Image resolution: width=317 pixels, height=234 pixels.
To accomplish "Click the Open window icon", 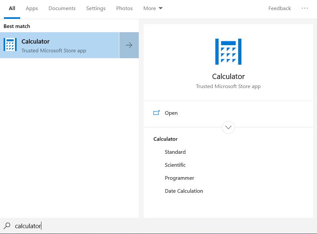I will pyautogui.click(x=156, y=113).
